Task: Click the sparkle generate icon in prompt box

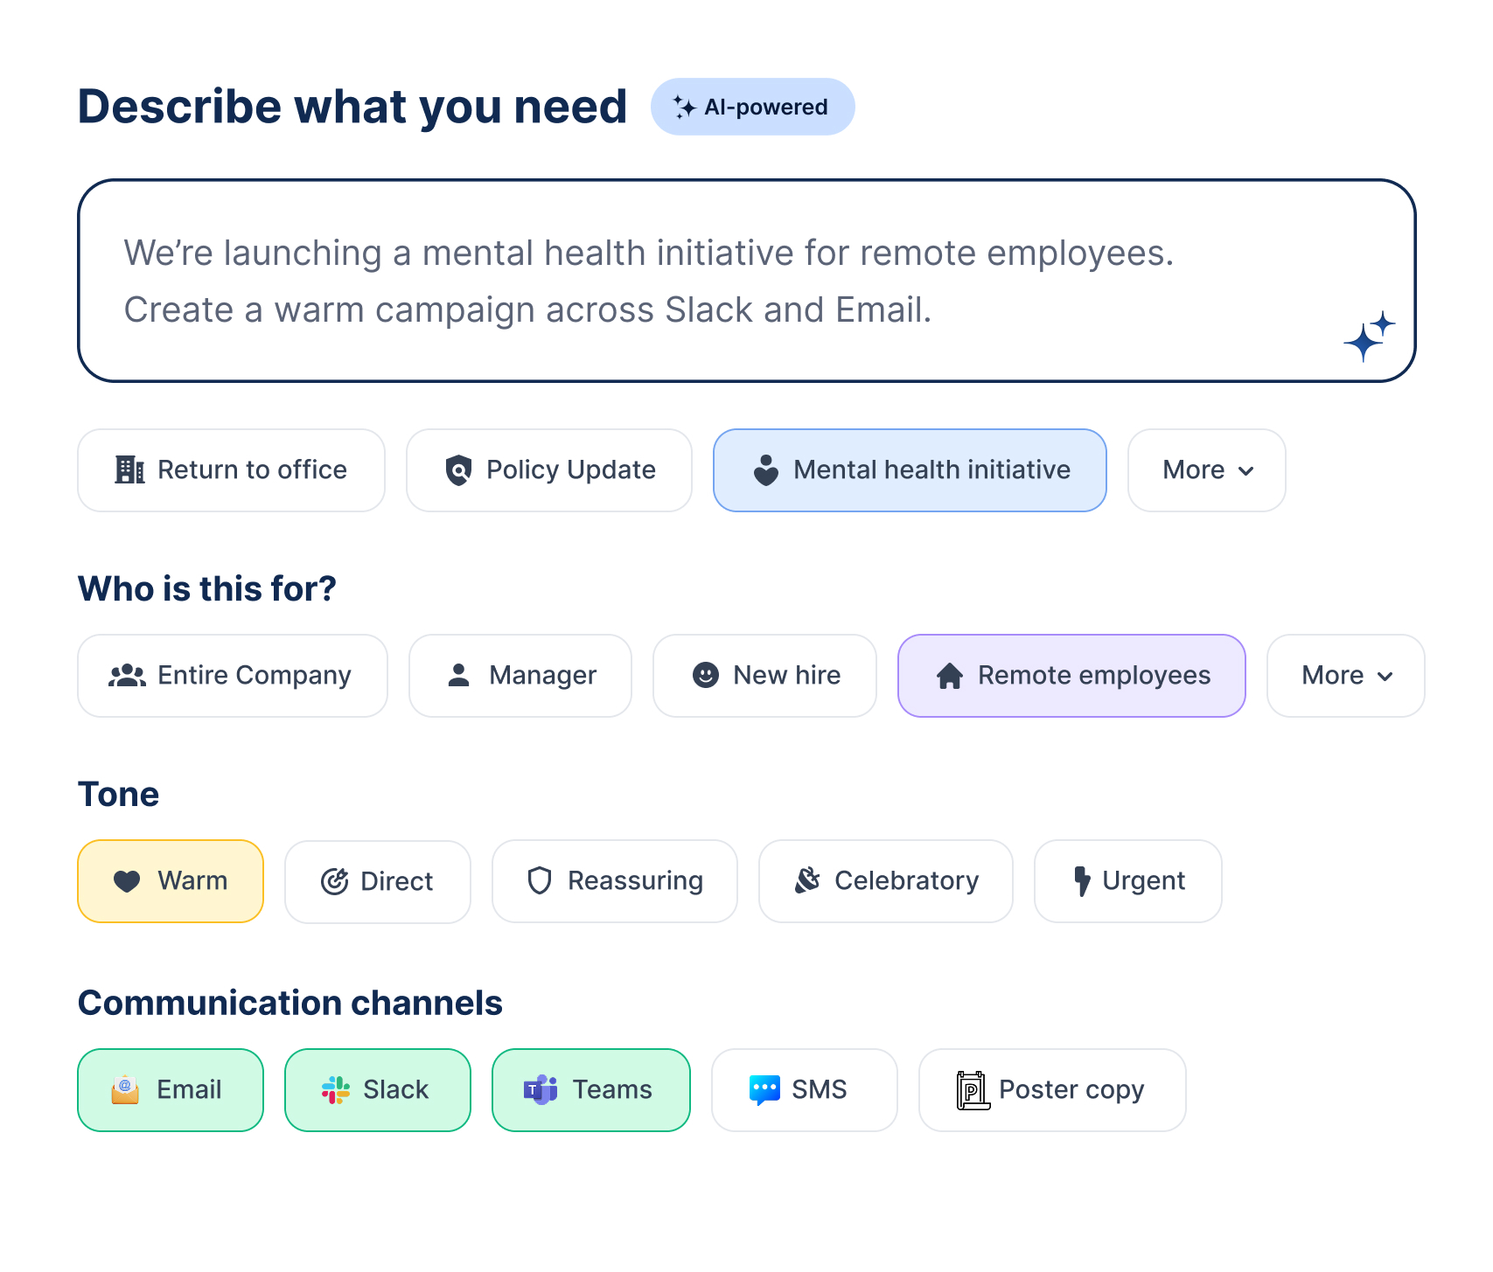Action: pyautogui.click(x=1369, y=337)
